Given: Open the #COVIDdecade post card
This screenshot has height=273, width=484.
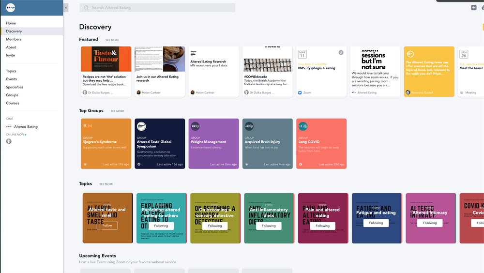Looking at the screenshot, I should coord(267,71).
